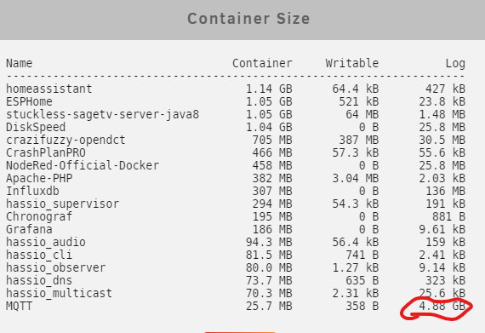
Task: Click the Container Size dialog title
Action: (248, 19)
